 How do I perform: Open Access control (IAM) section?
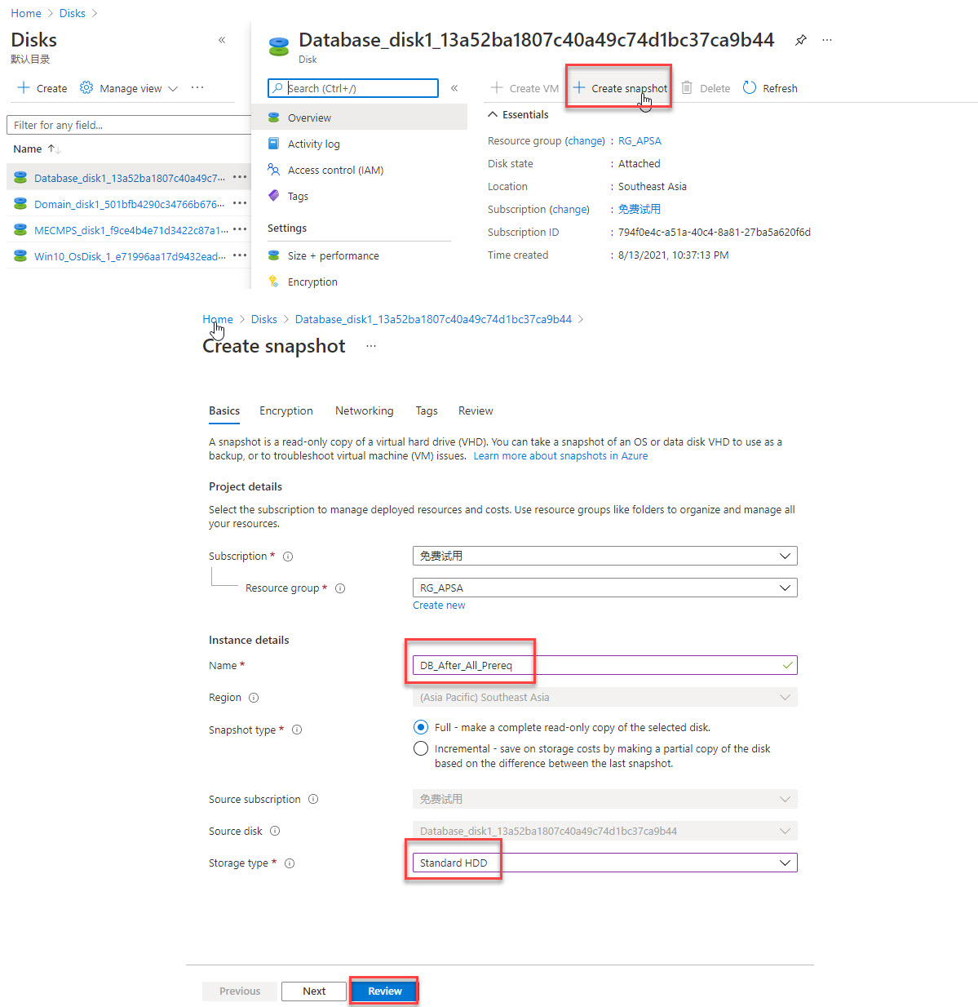point(334,170)
